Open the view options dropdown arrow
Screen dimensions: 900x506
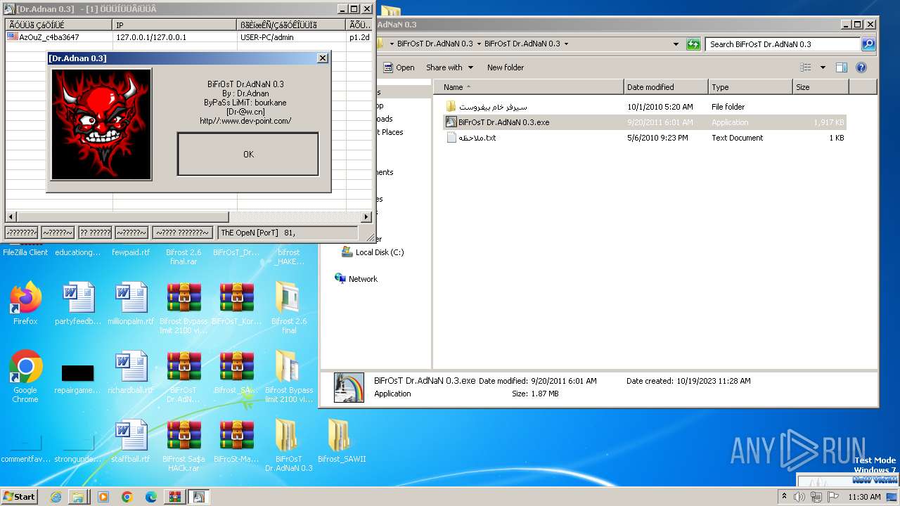(x=823, y=67)
